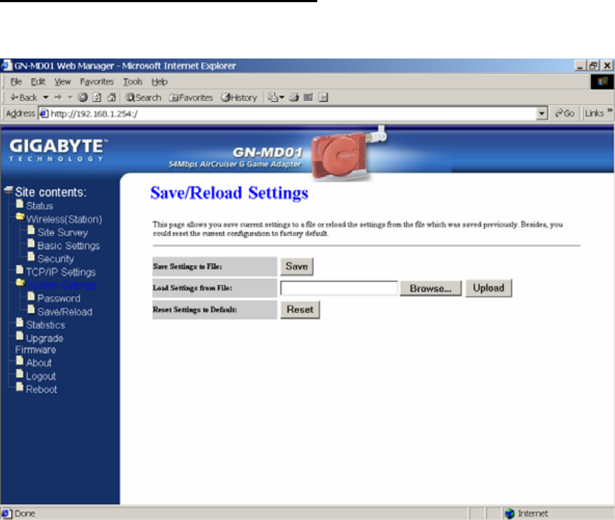
Task: Click the Logout document icon
Action: 20,374
